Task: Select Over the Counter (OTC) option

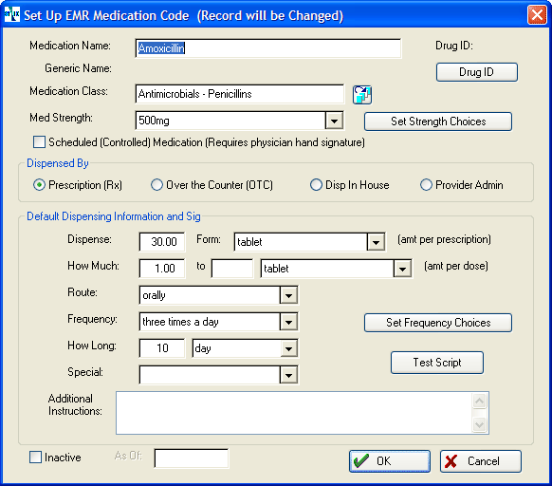Action: point(157,185)
